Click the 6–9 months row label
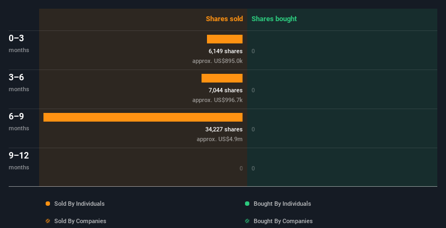Screen dimensions: 446x228 (19, 122)
